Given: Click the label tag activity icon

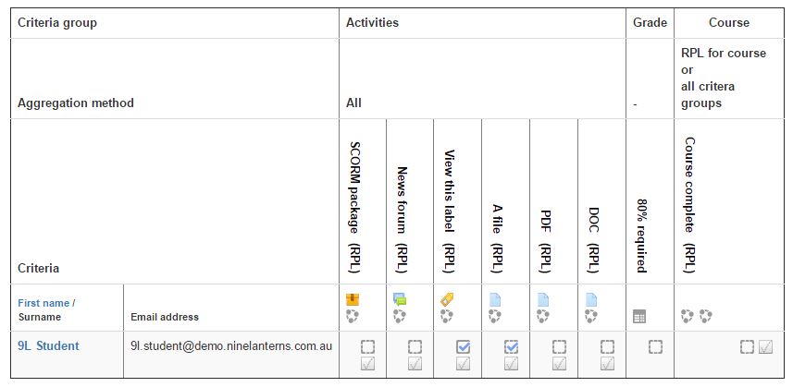Looking at the screenshot, I should click(447, 299).
